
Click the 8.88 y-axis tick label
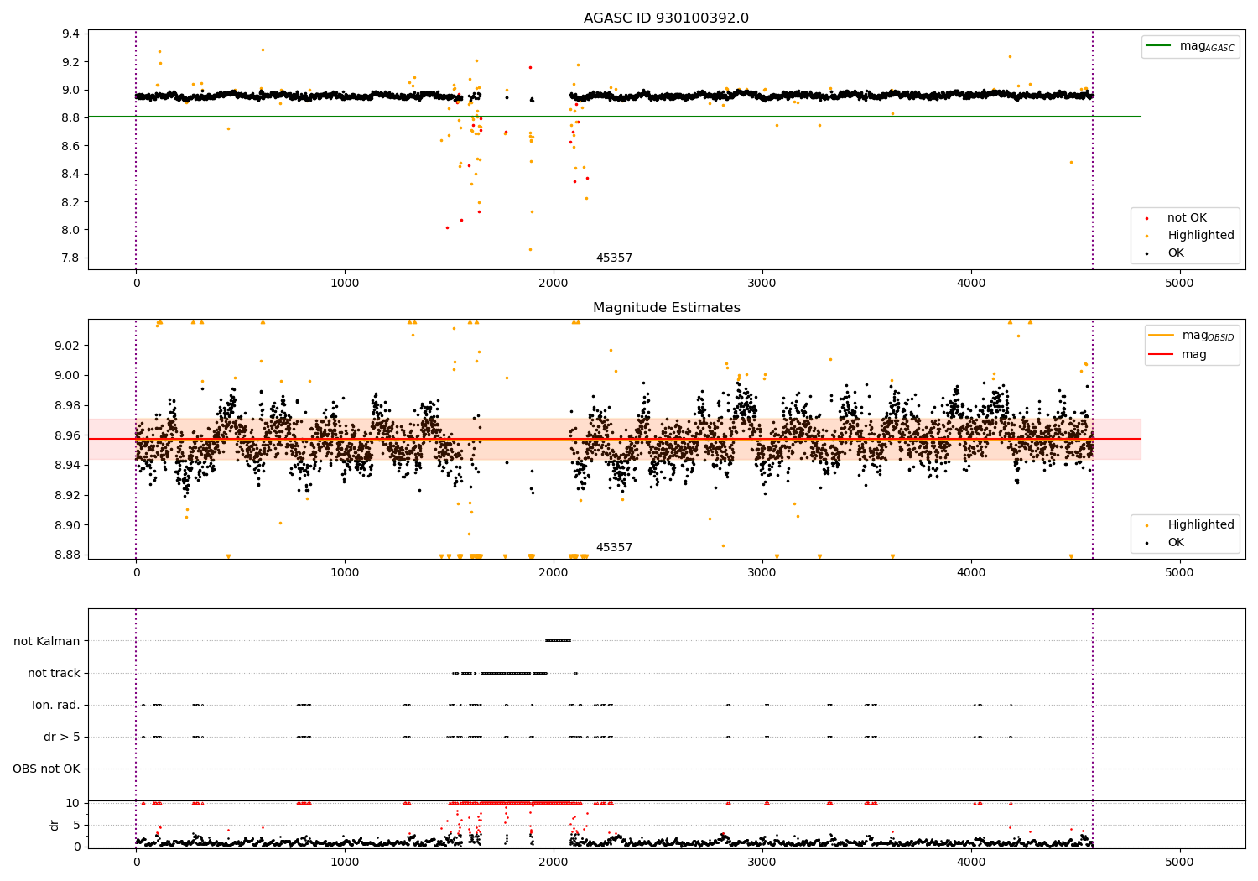pos(68,555)
